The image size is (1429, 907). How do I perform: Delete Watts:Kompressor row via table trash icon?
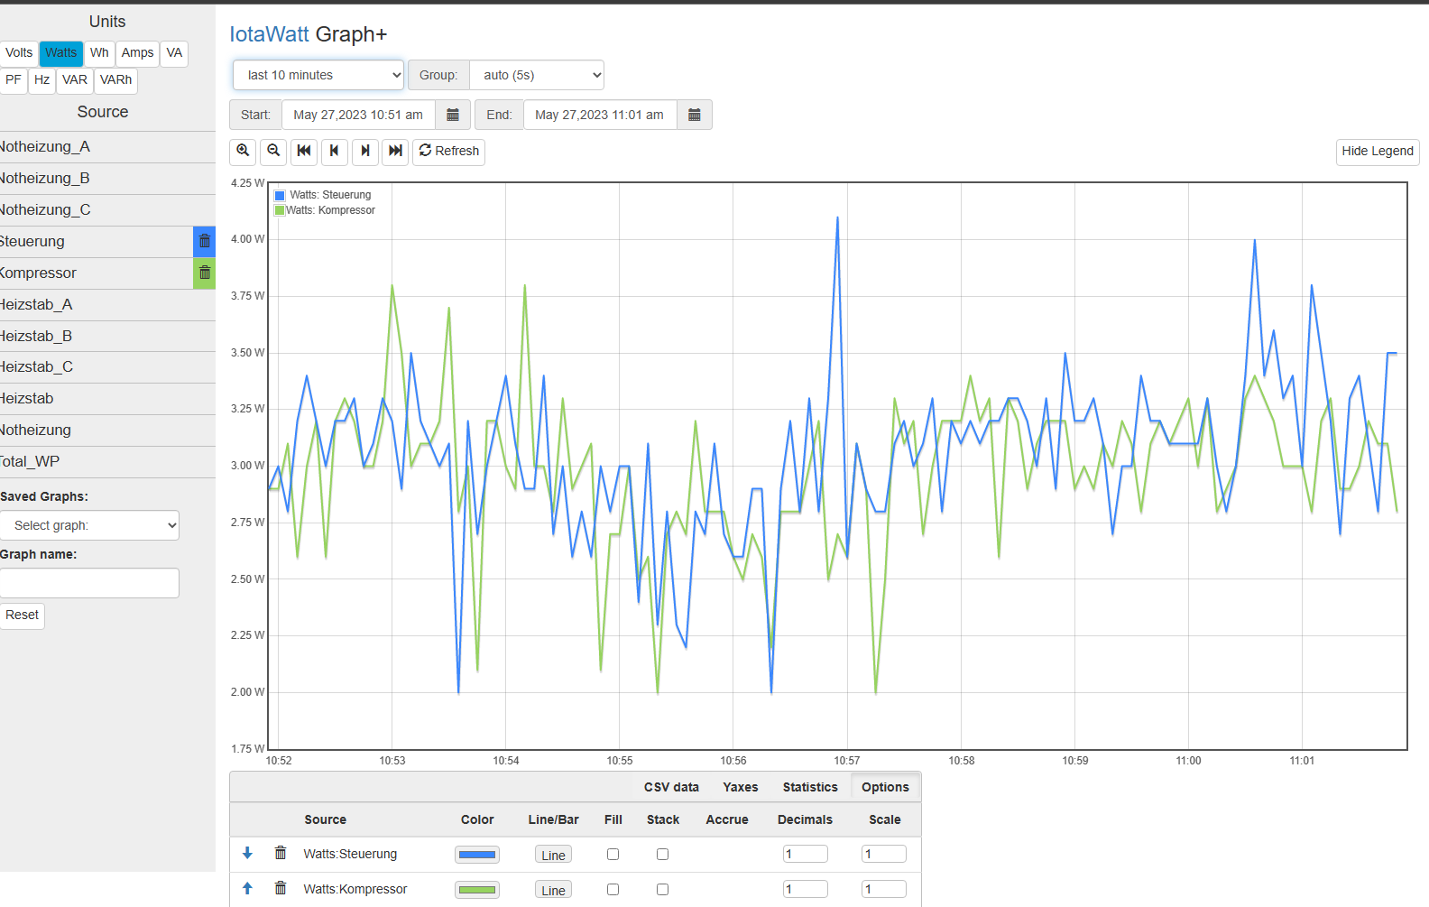click(x=281, y=888)
